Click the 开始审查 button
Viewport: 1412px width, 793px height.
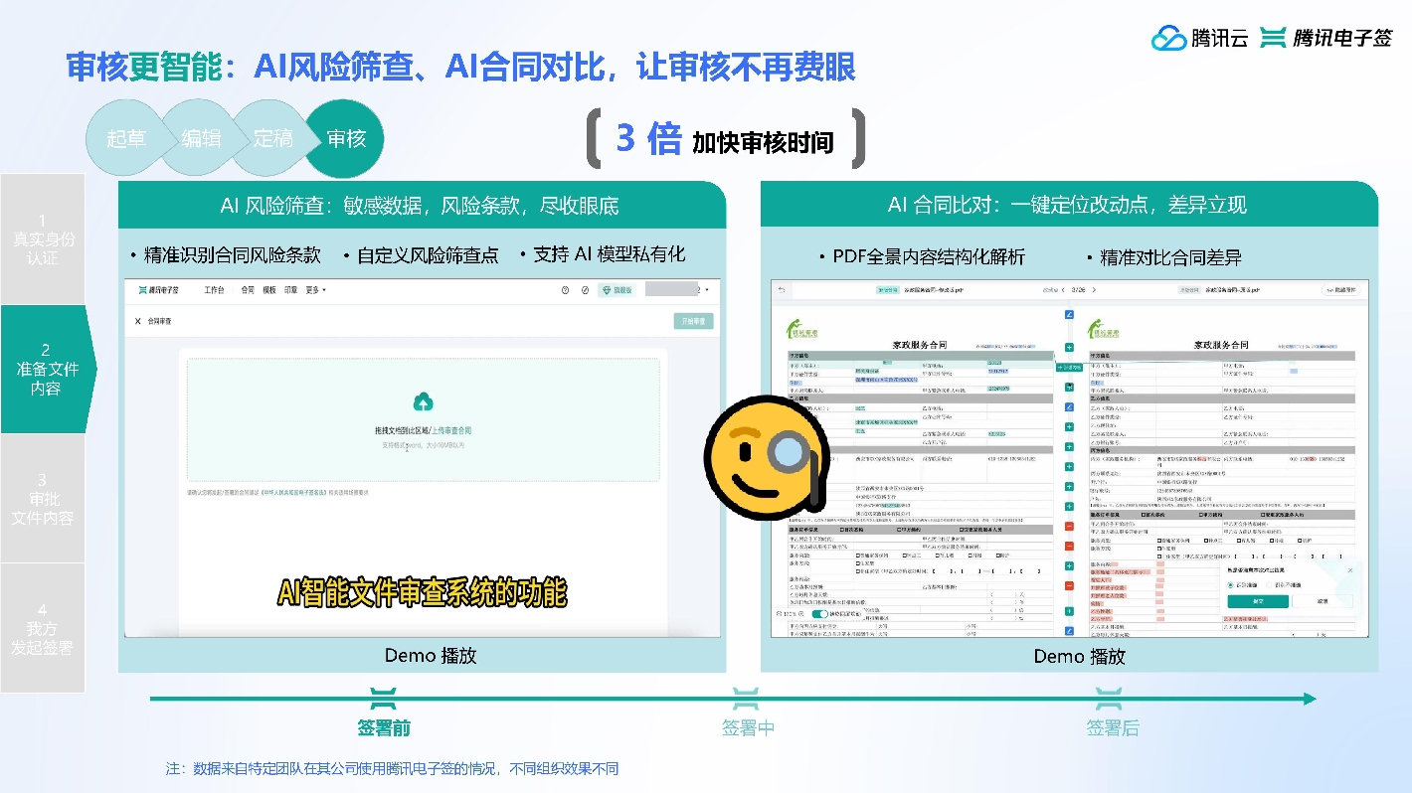click(x=693, y=321)
